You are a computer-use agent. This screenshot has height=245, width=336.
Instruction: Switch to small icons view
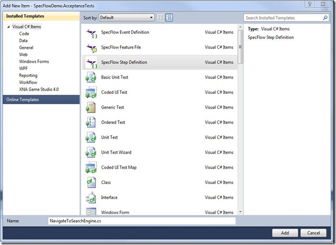point(160,17)
